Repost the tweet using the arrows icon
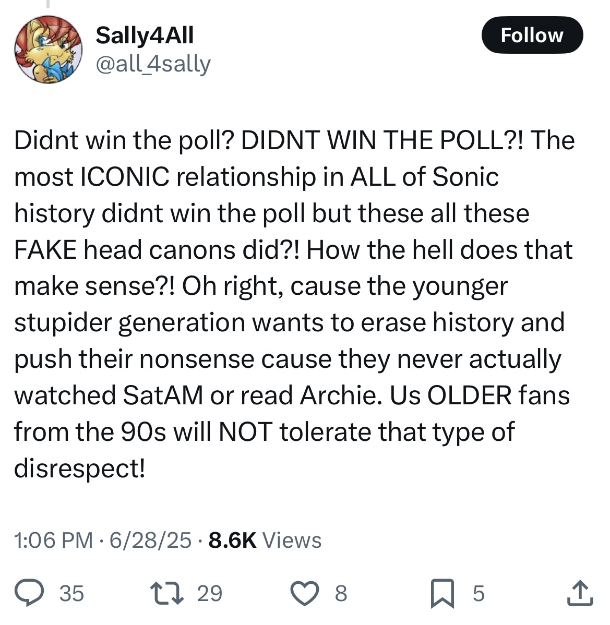The image size is (610, 625). 166,593
